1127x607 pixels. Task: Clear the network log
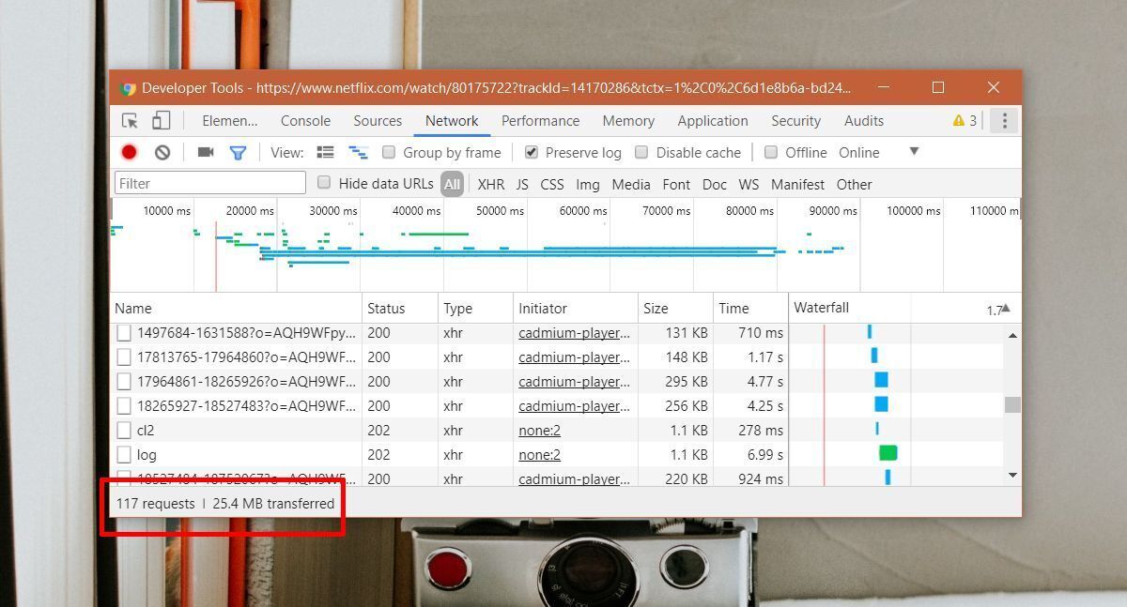point(162,152)
